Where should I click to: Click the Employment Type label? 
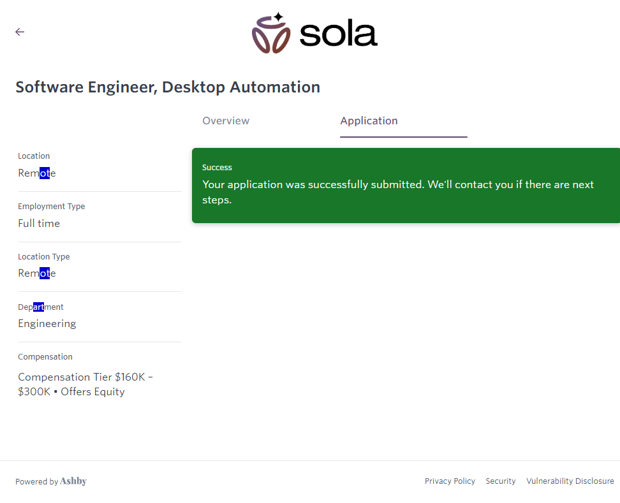click(x=51, y=207)
